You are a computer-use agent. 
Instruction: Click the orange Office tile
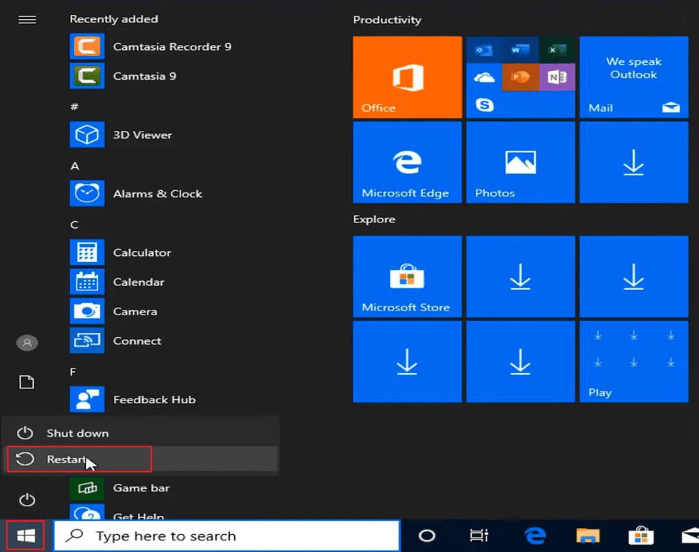click(x=407, y=77)
